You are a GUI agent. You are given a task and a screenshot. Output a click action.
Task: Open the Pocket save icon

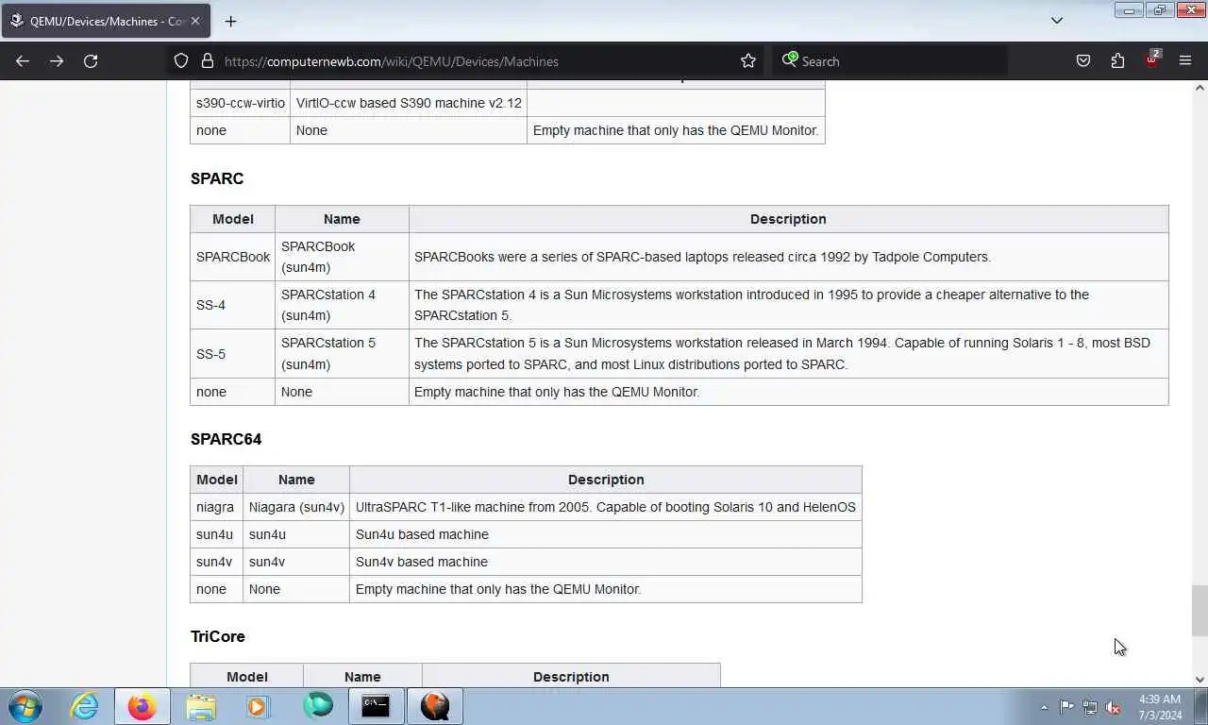(x=1083, y=61)
